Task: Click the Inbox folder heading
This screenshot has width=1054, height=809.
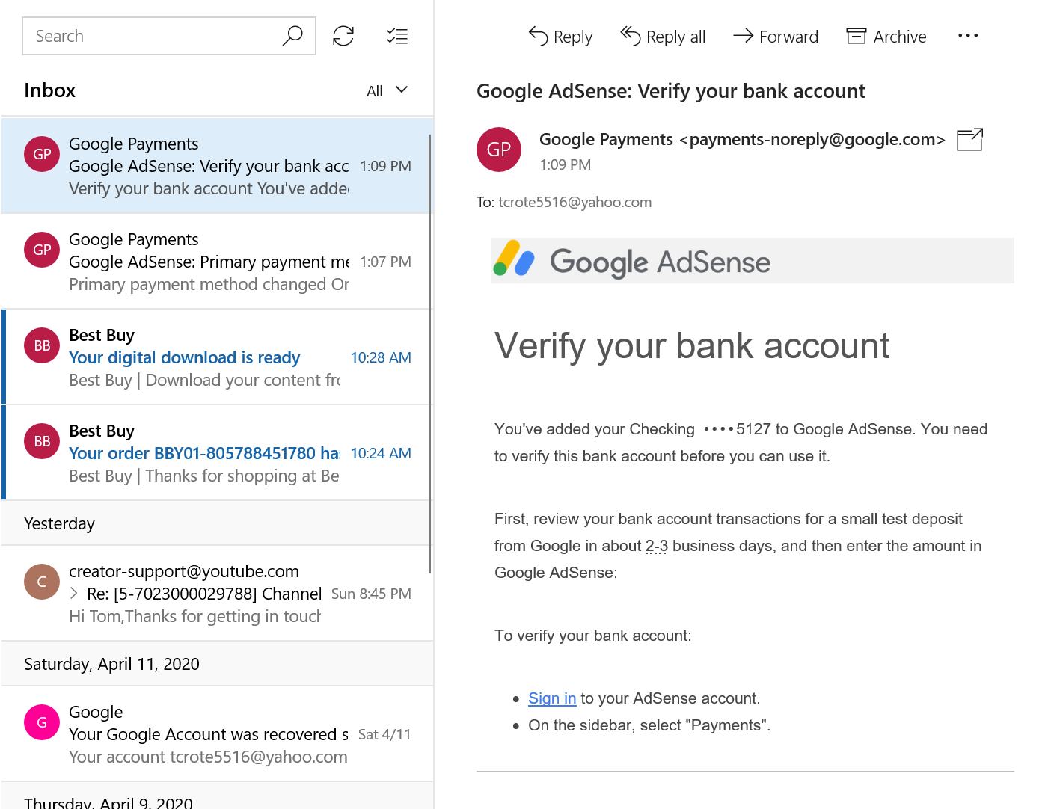Action: point(49,90)
